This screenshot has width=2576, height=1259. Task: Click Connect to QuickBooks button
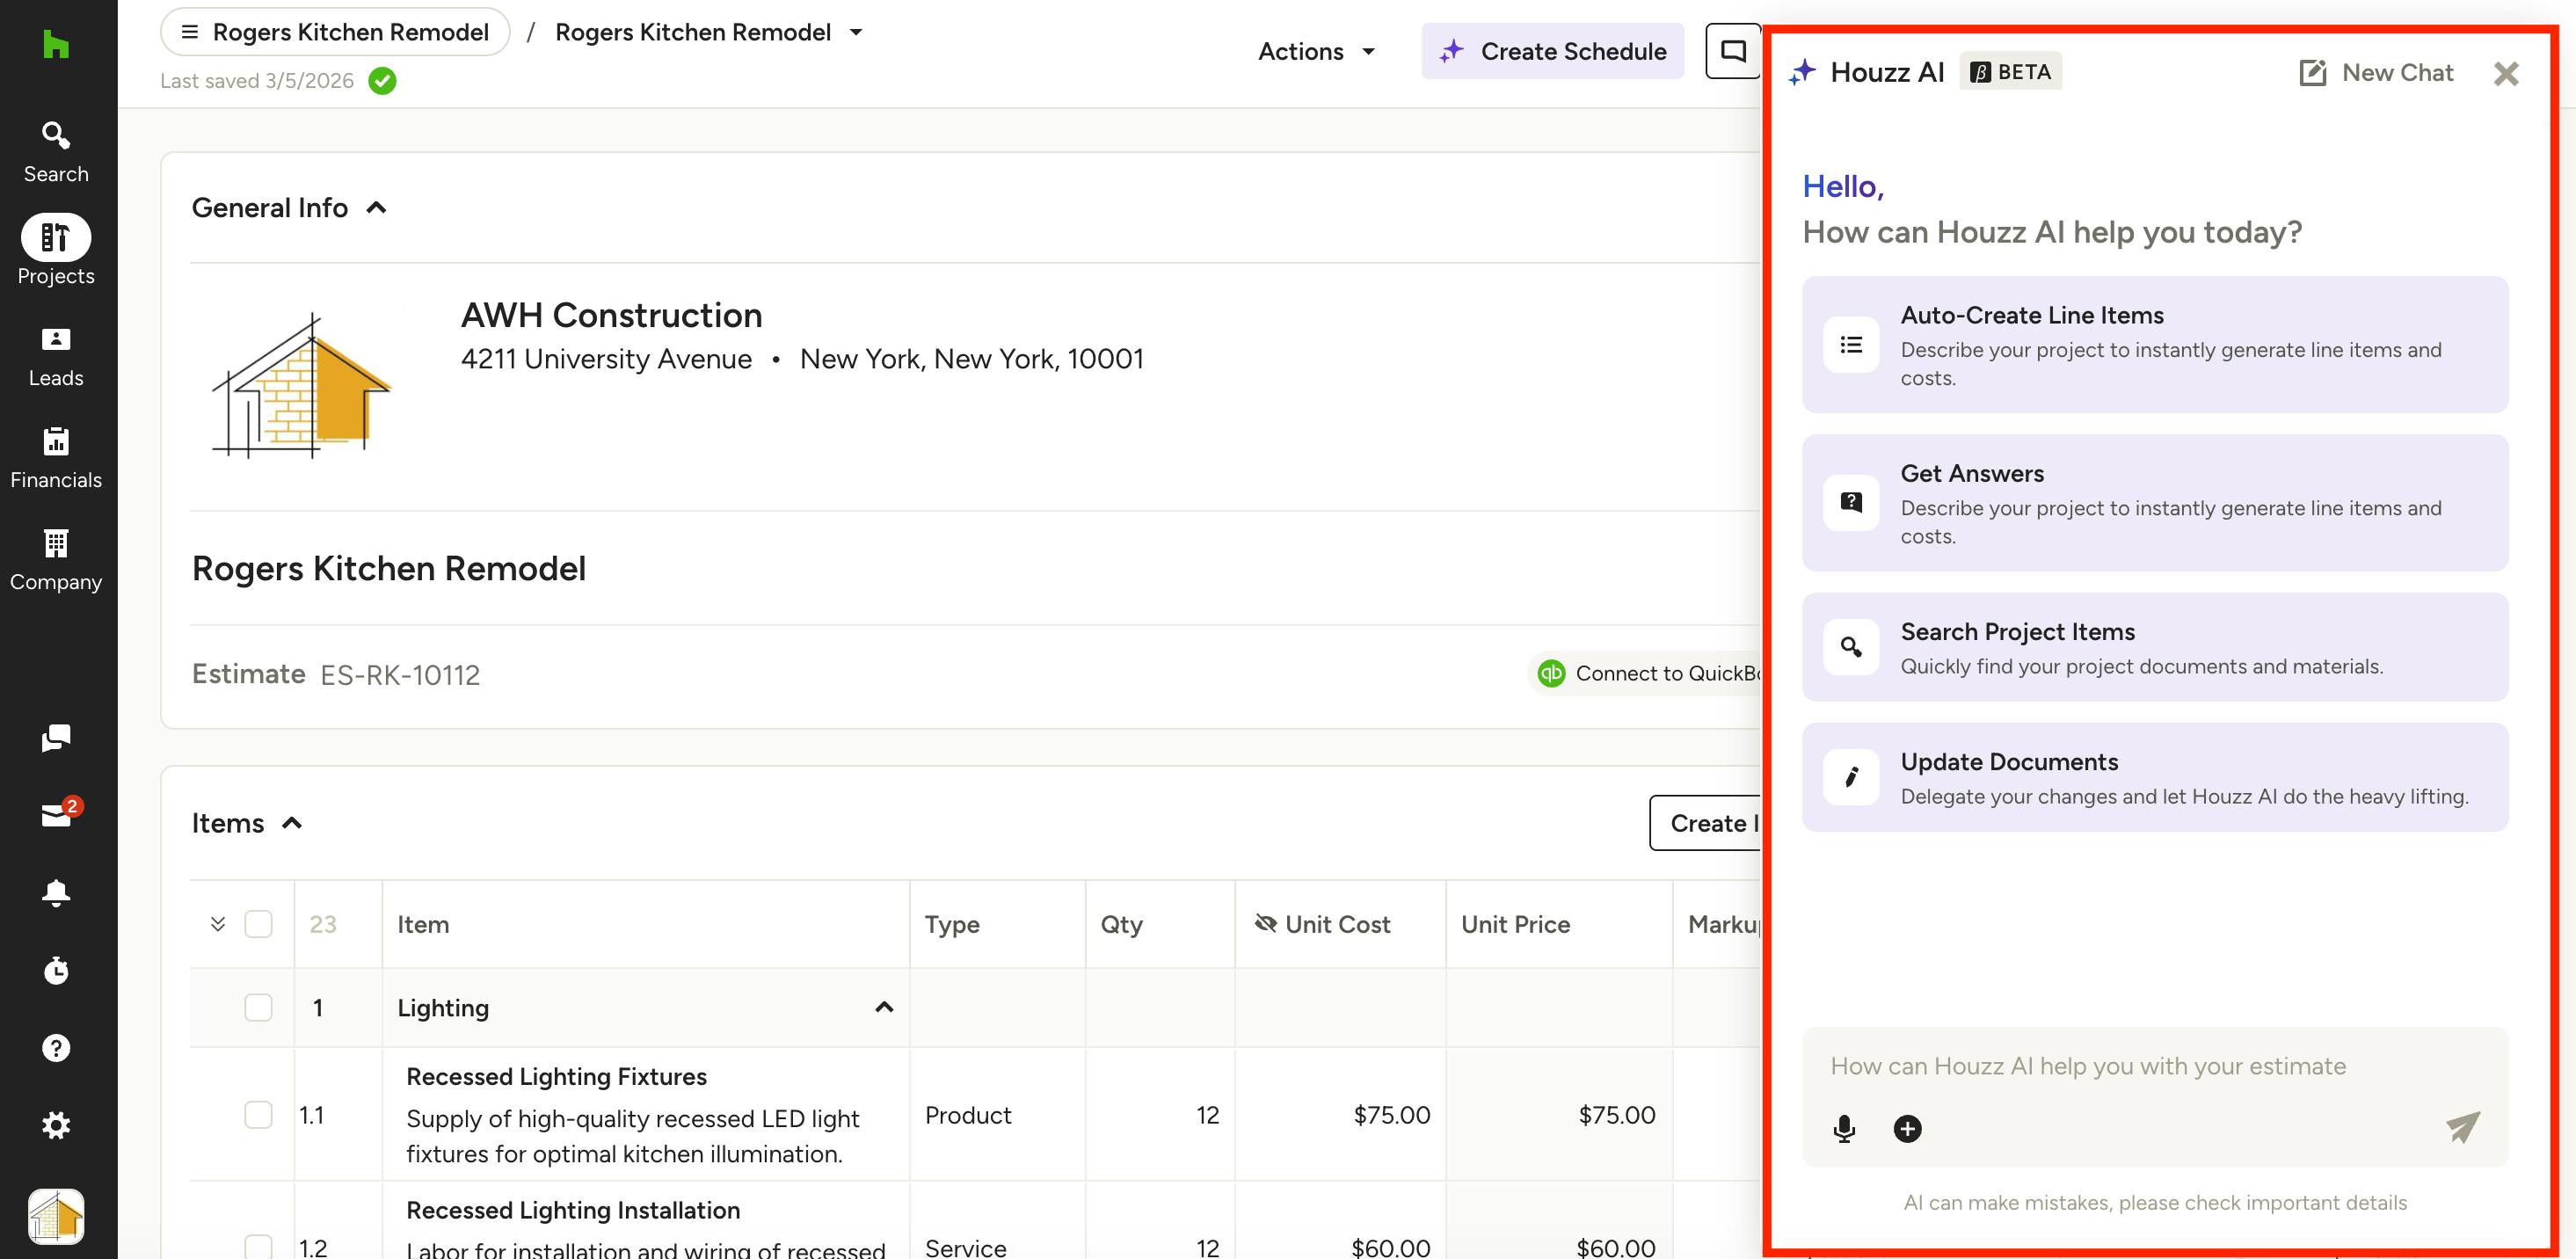(1645, 673)
